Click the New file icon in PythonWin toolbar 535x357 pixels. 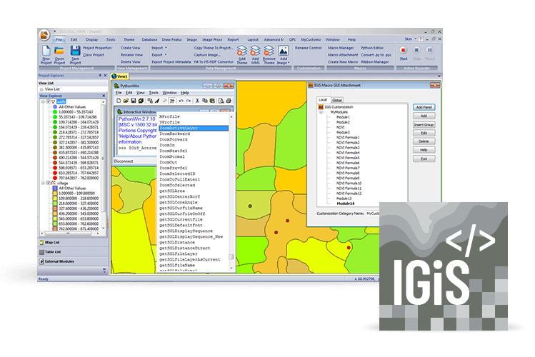[119, 101]
